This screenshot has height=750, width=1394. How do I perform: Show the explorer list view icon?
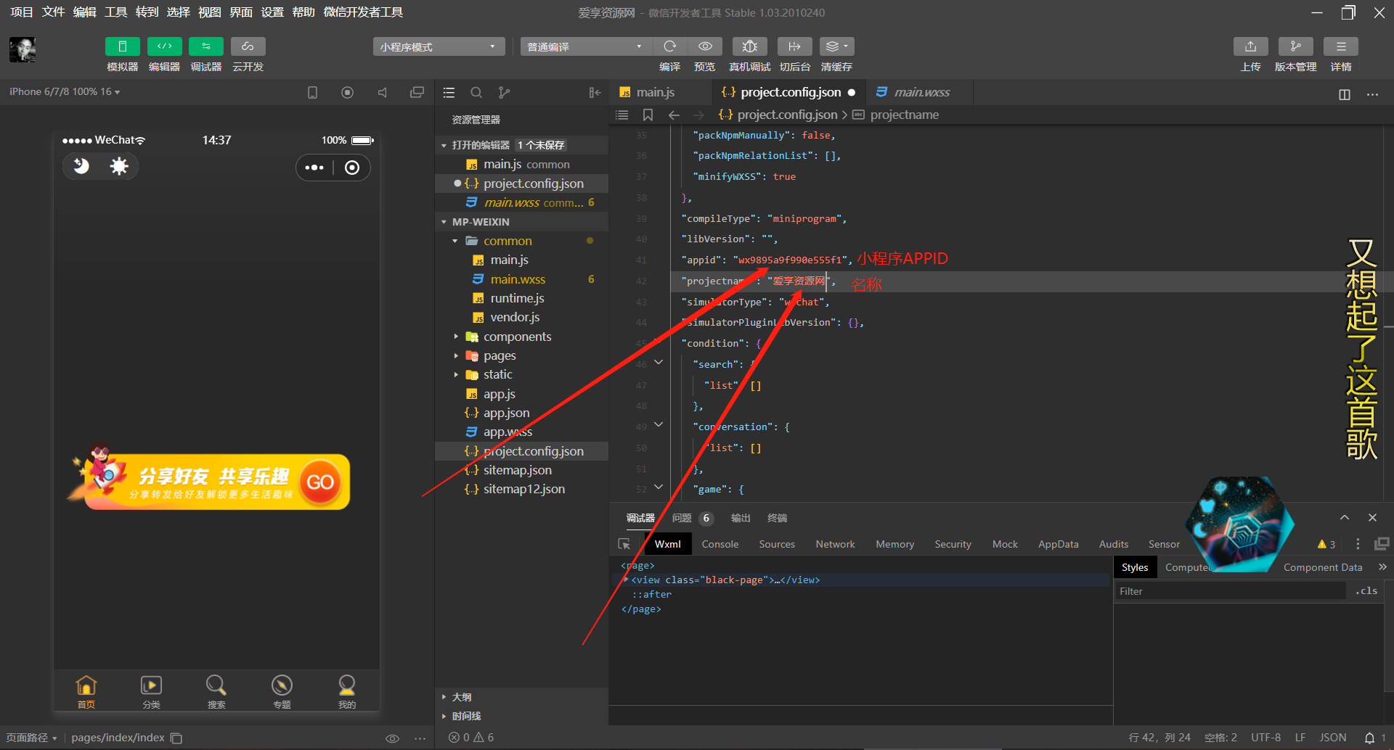tap(449, 93)
